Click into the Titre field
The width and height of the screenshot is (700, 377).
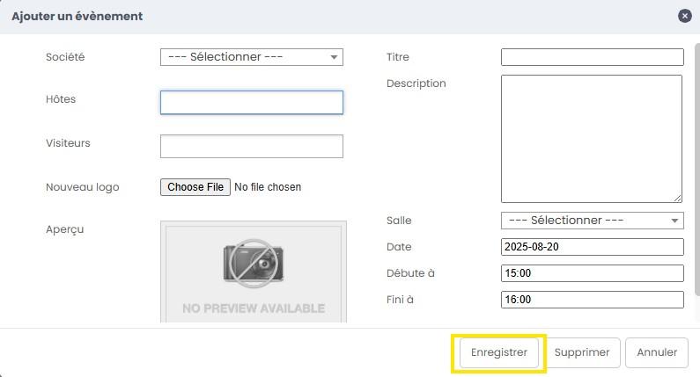click(592, 57)
